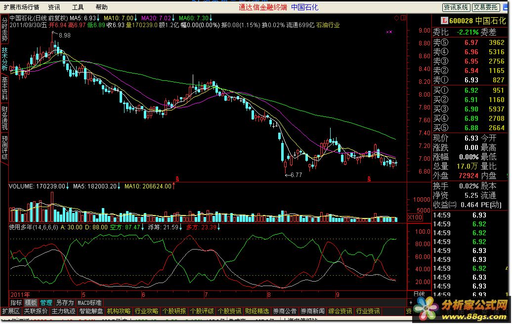The image size is (512, 324).
Task: Open the 扩展区 bottom tab
Action: coord(11,311)
